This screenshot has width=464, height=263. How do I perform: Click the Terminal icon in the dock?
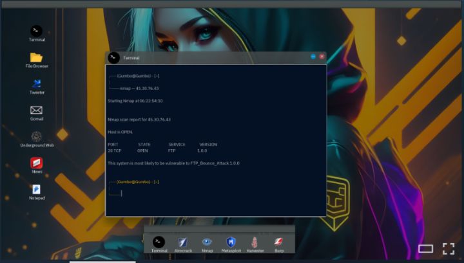coord(159,242)
